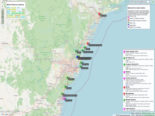The image size is (155, 116).
Task: Select the Yamba (Res CC) list title
Action: pos(131,78)
